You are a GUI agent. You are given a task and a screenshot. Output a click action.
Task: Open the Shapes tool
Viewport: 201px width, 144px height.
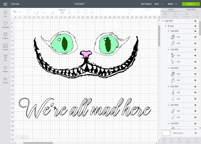pos(5,69)
